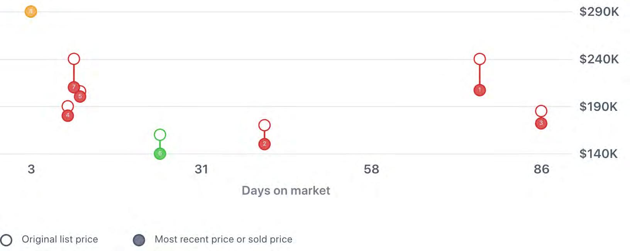Select red data point number 5

coord(80,97)
